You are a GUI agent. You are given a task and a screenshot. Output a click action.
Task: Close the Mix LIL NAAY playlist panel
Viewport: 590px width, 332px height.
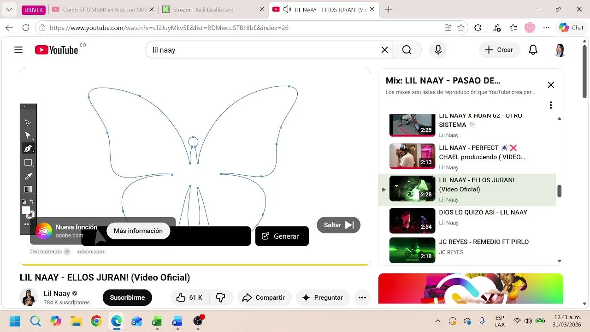551,85
